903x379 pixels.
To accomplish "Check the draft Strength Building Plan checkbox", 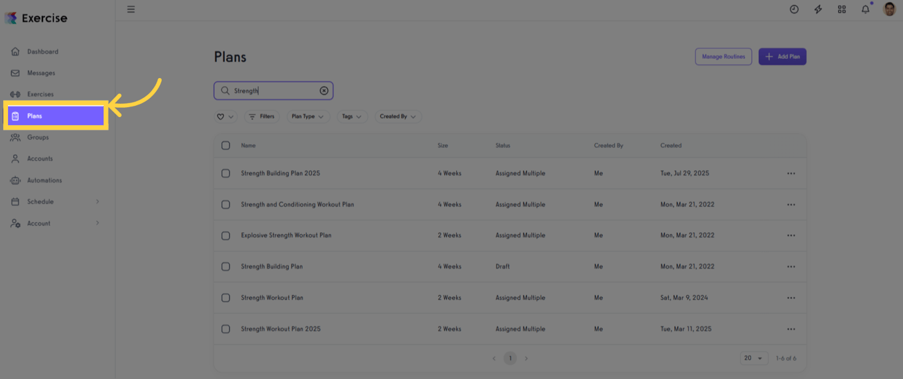I will pyautogui.click(x=225, y=267).
